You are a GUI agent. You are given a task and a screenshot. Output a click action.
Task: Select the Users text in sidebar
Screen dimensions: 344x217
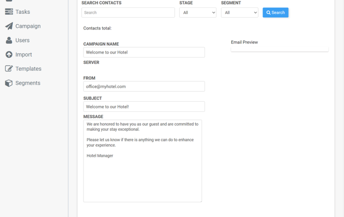pyautogui.click(x=23, y=40)
